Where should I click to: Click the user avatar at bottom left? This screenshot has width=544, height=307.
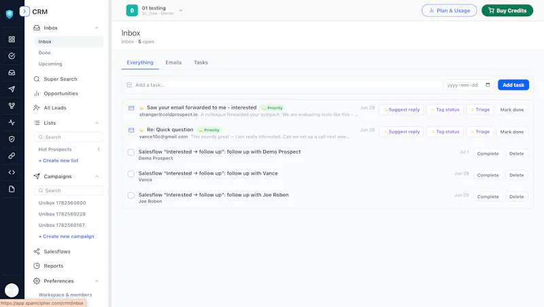pyautogui.click(x=12, y=291)
